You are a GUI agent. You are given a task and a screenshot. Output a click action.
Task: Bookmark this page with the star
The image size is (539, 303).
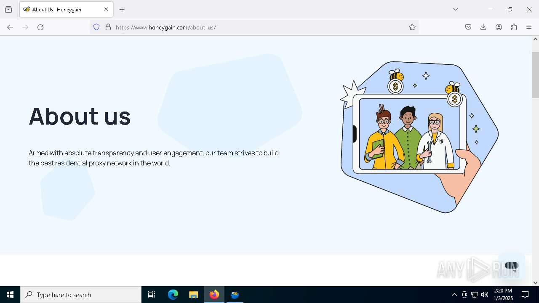[x=412, y=27]
